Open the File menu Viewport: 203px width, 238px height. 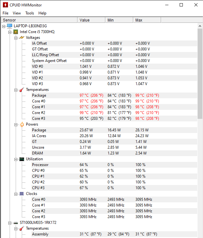(5, 13)
